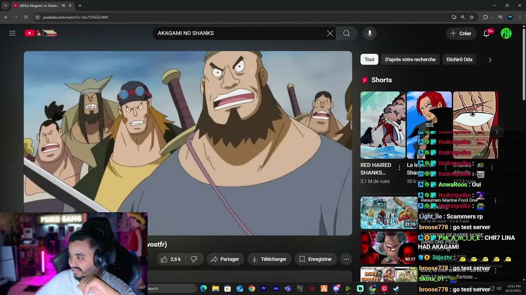Screen dimensions: 526x295
Task: Open the 50:17 Barbe Noire video thumbnail
Action: point(389,248)
